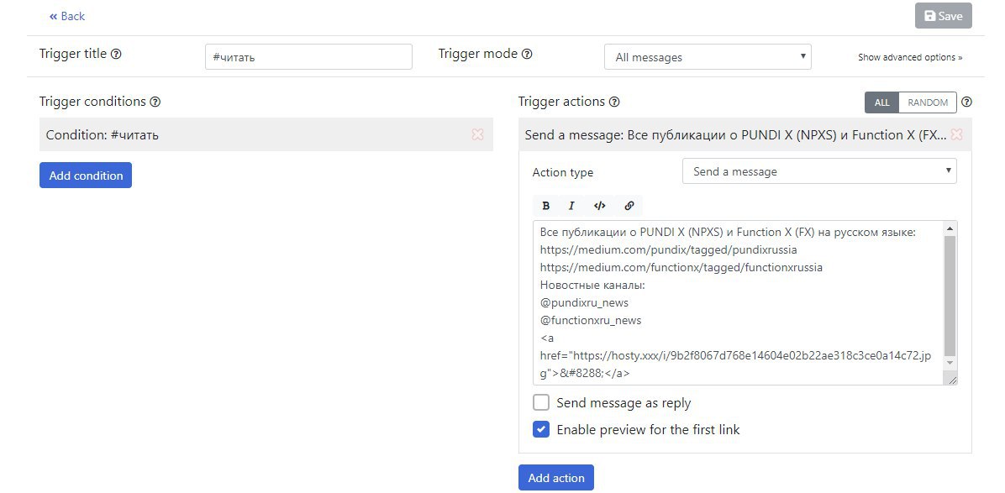The width and height of the screenshot is (1005, 493).
Task: Insert a link in message editor
Action: click(629, 206)
